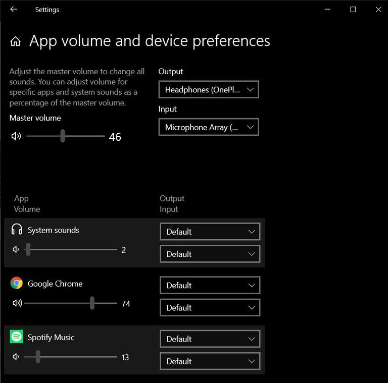Mute master volume via speaker icon
This screenshot has height=383, width=388.
tap(16, 136)
